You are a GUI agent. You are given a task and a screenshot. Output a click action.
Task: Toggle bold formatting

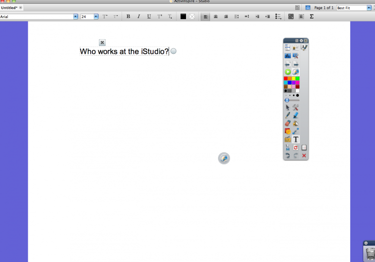pyautogui.click(x=128, y=17)
